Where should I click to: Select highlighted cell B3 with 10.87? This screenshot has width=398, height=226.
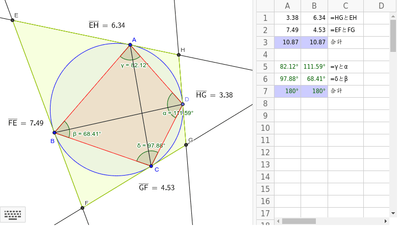pos(314,42)
